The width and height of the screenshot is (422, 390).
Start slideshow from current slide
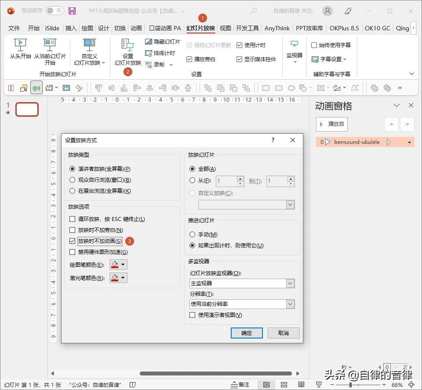[x=50, y=51]
